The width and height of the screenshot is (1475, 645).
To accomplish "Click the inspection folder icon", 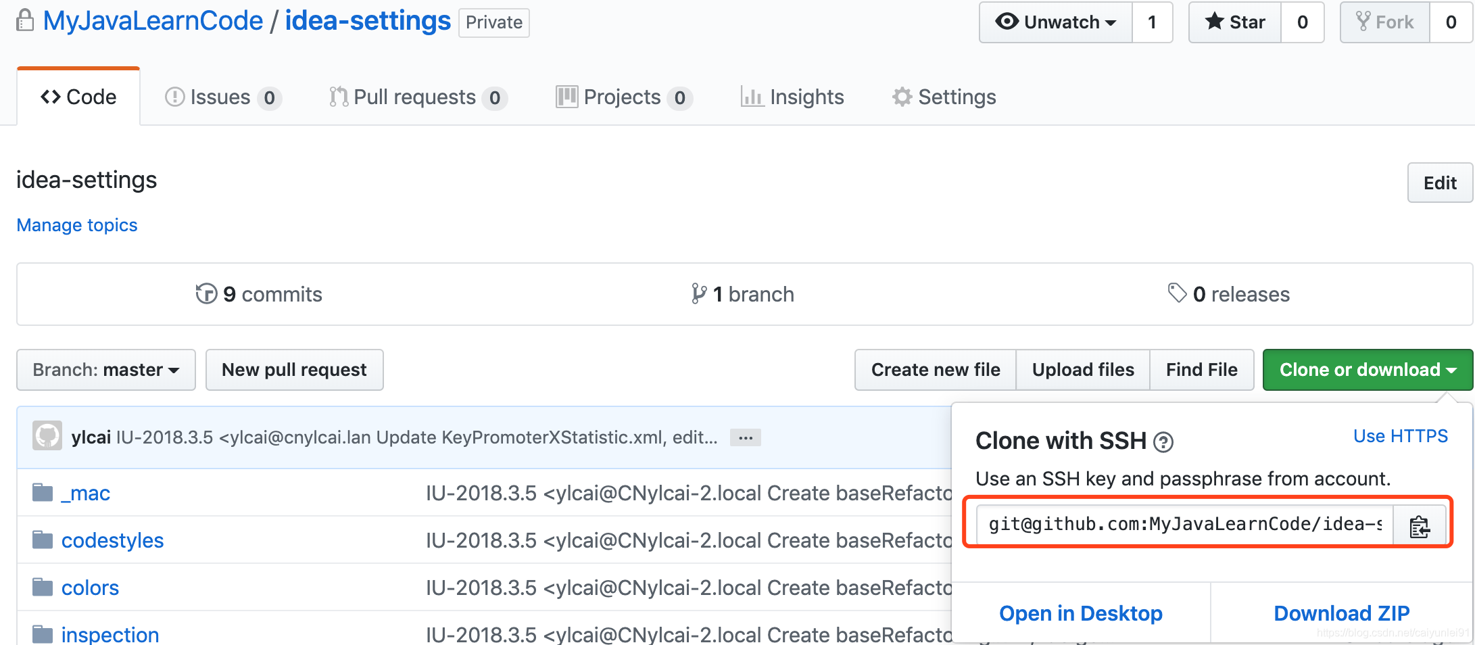I will [43, 634].
